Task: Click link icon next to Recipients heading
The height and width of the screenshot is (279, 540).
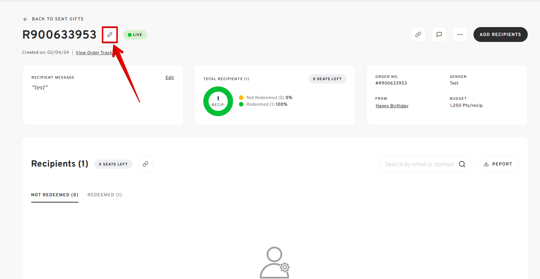Action: (145, 164)
